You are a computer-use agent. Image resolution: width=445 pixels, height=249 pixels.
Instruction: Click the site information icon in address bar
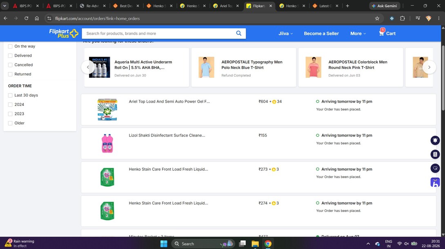point(49,18)
